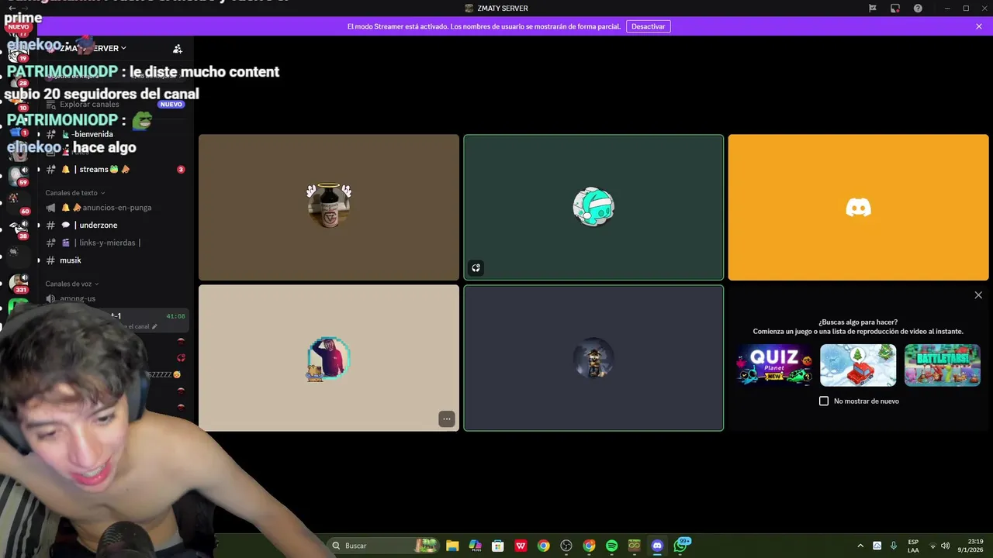
Task: Collapse the Canales de texto category
Action: point(75,193)
